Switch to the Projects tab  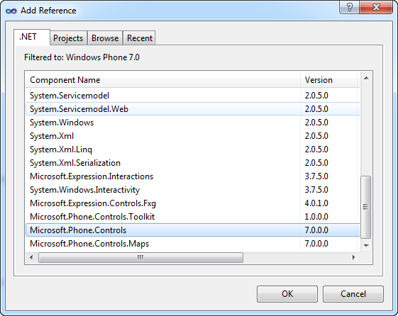pyautogui.click(x=68, y=38)
